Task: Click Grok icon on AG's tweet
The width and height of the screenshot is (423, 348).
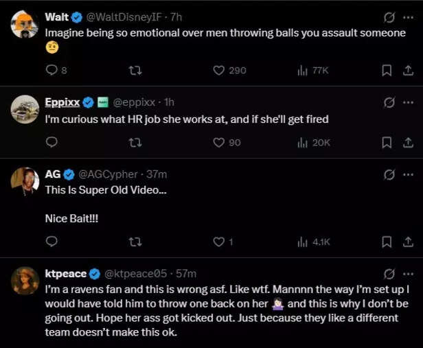Action: (x=389, y=174)
